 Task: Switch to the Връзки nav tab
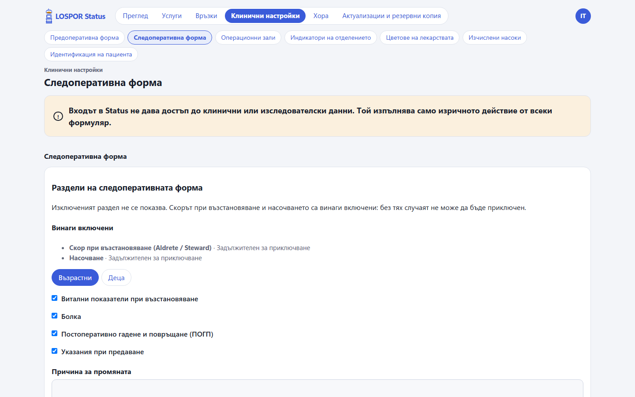[x=206, y=16]
